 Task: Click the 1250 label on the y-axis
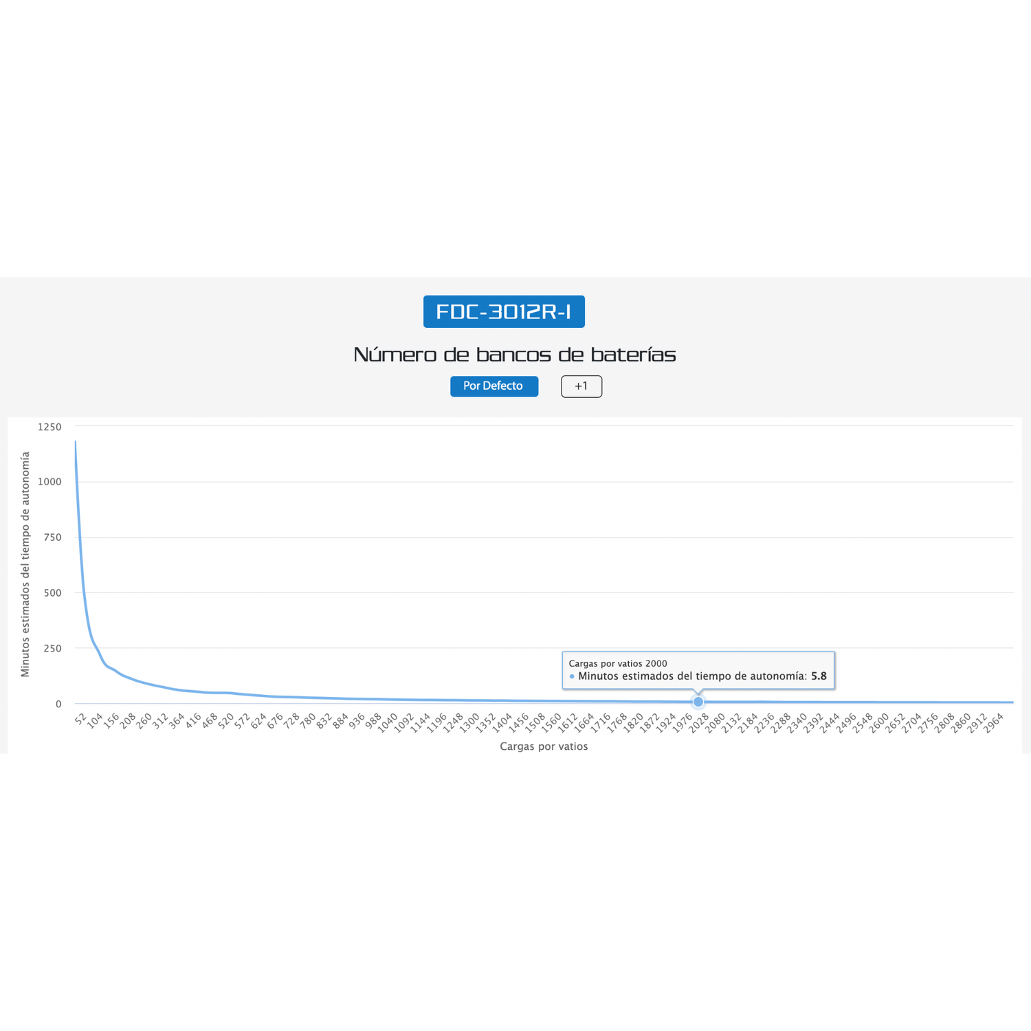(x=49, y=427)
